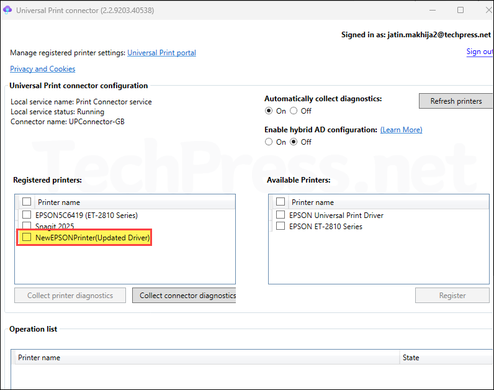
Task: Click the EPSON5C6419 (ET-2810 Series) printer name
Action: pos(87,215)
